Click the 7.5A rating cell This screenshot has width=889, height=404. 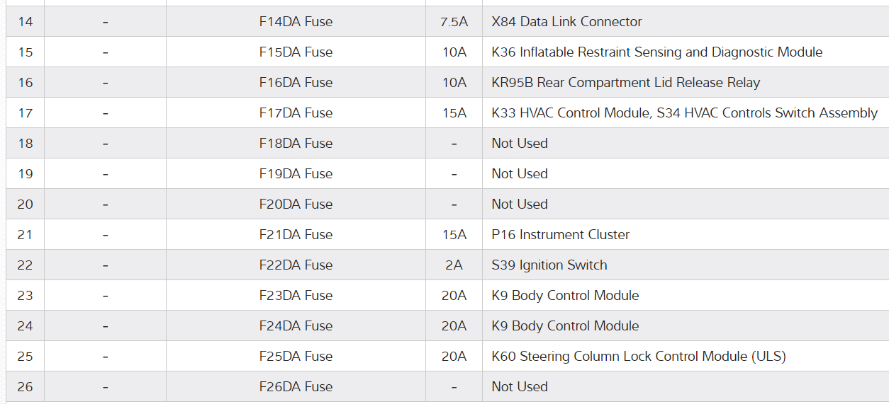click(x=454, y=22)
